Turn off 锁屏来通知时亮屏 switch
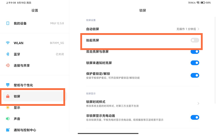This screenshot has height=135, width=216. 195,63
